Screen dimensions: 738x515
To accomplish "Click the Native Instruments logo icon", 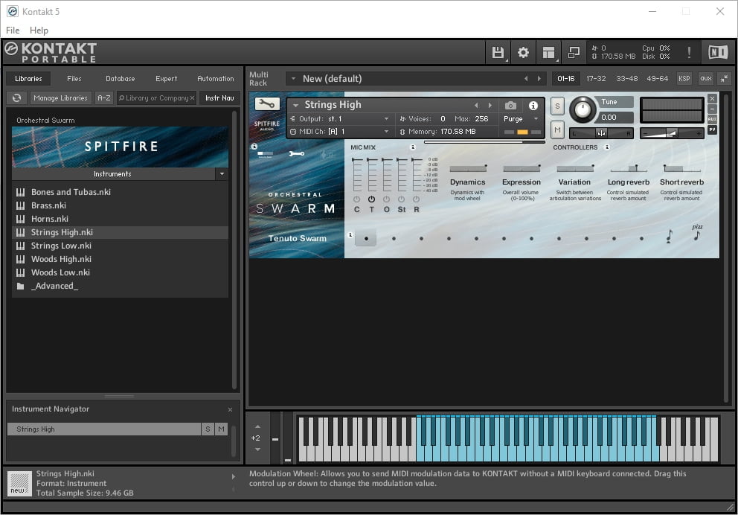I will click(718, 53).
